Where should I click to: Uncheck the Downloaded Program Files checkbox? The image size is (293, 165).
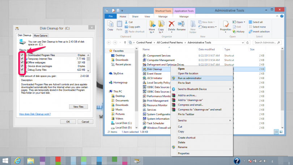pyautogui.click(x=22, y=55)
